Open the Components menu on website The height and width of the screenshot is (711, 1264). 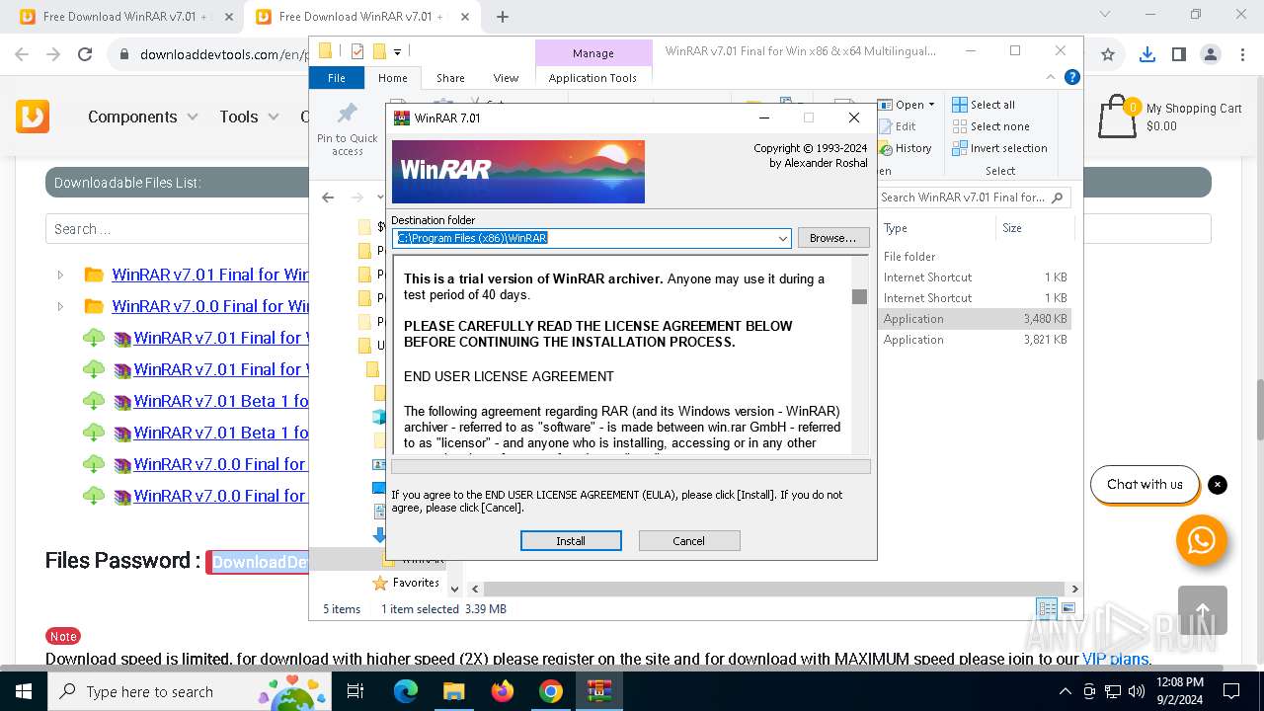point(143,117)
